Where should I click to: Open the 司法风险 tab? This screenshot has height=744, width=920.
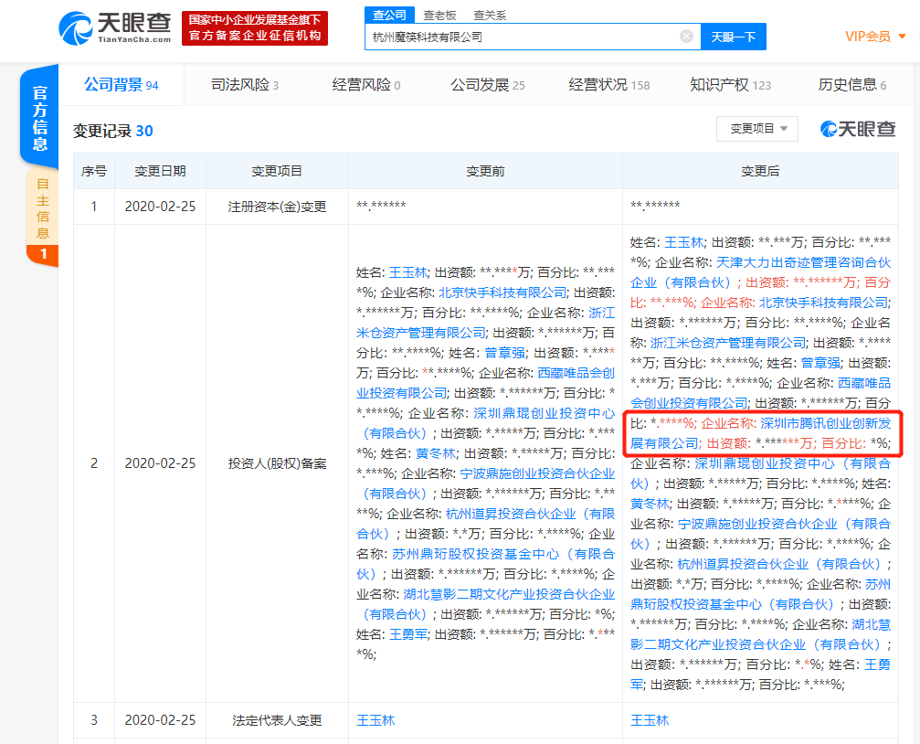tap(245, 85)
